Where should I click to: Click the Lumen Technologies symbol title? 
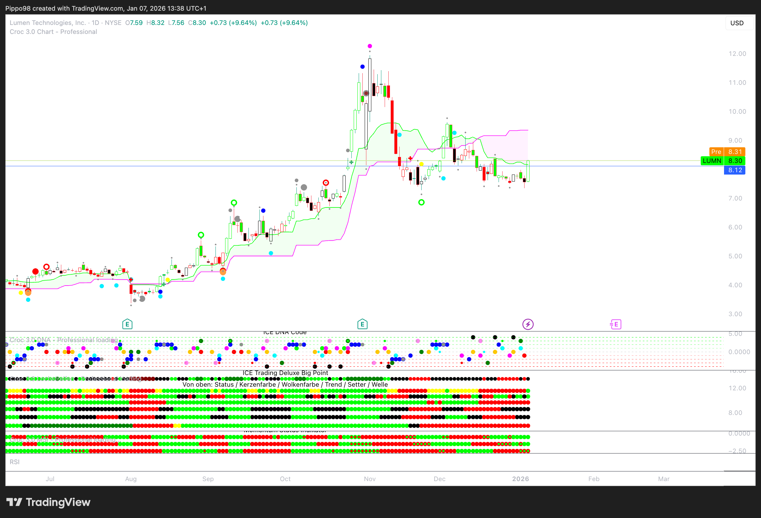[48, 23]
